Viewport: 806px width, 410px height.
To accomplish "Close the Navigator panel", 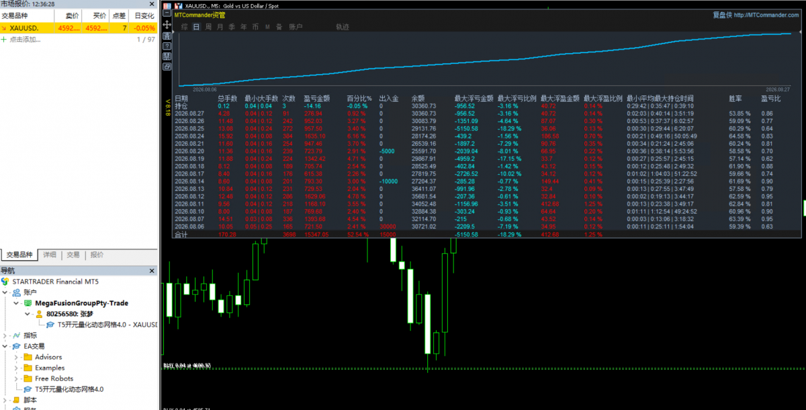I will point(152,271).
